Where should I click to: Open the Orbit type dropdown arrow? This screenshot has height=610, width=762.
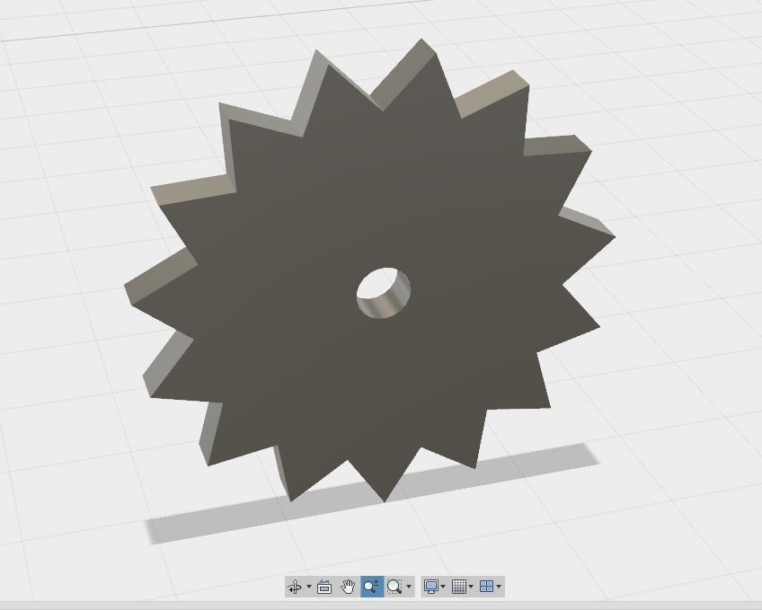pos(309,587)
